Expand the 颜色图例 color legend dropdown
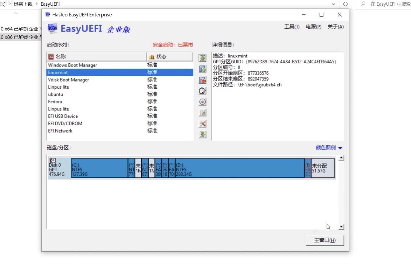The height and width of the screenshot is (271, 411). [x=329, y=148]
